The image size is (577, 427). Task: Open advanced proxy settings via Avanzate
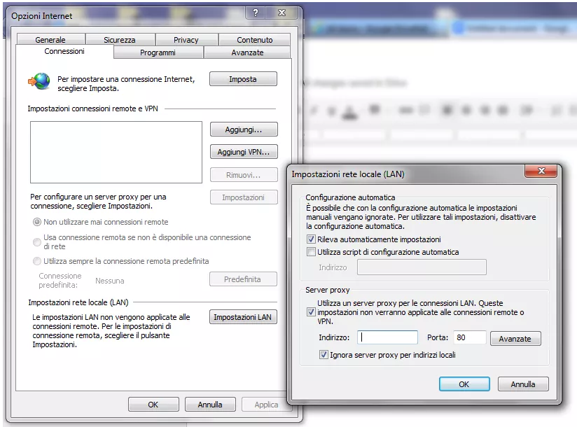515,338
